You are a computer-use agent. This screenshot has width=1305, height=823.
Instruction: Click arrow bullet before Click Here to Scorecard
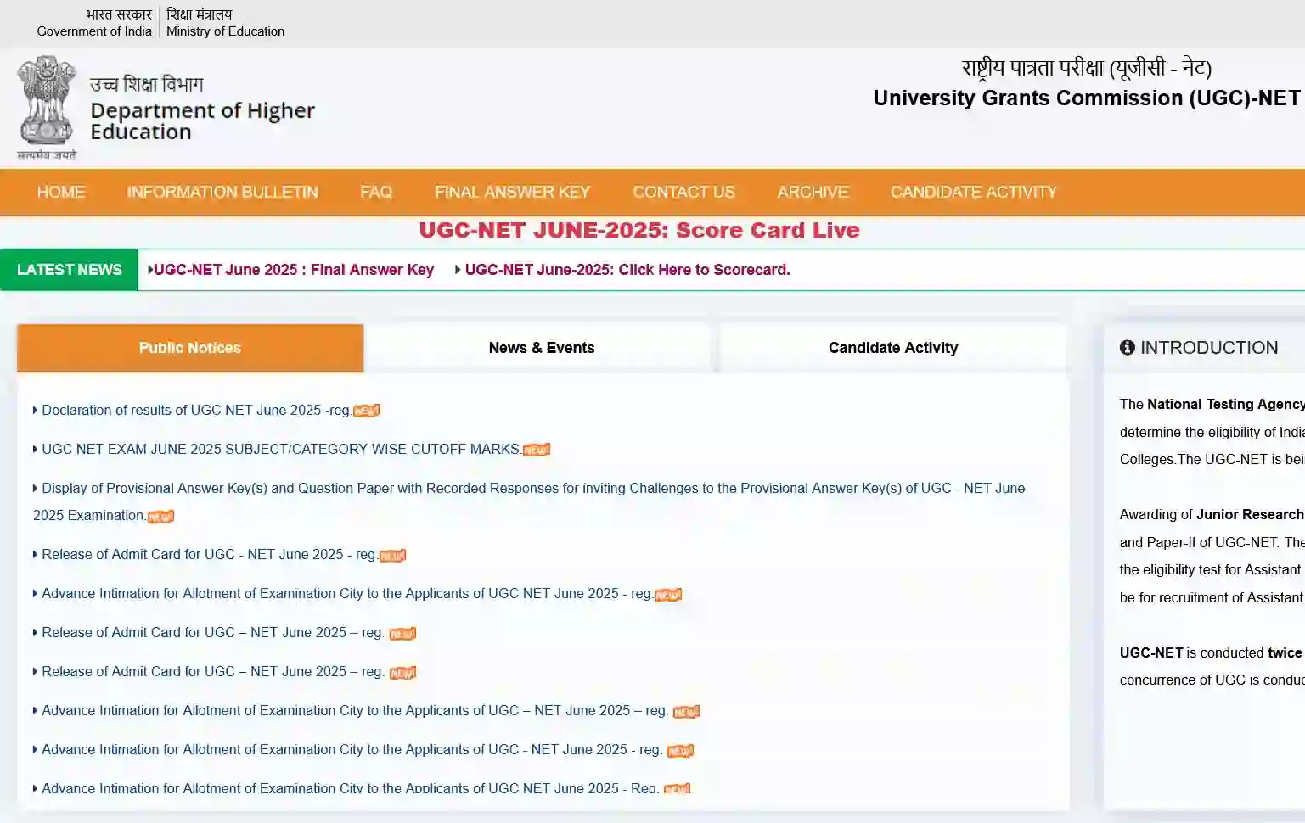click(458, 270)
